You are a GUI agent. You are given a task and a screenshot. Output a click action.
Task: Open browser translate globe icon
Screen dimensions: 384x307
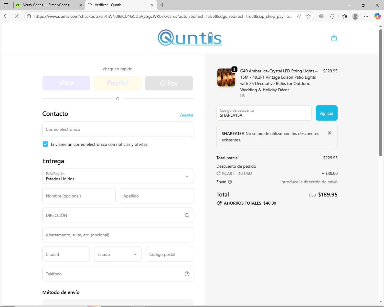tap(321, 16)
